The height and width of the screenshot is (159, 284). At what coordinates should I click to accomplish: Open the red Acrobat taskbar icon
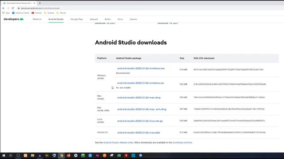pyautogui.click(x=126, y=155)
